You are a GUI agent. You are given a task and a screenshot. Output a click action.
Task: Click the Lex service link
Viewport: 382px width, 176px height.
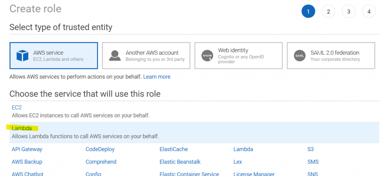[238, 162]
